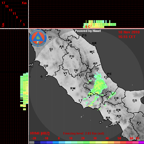Click the AV city label
The height and width of the screenshot is (144, 144).
(119, 116)
